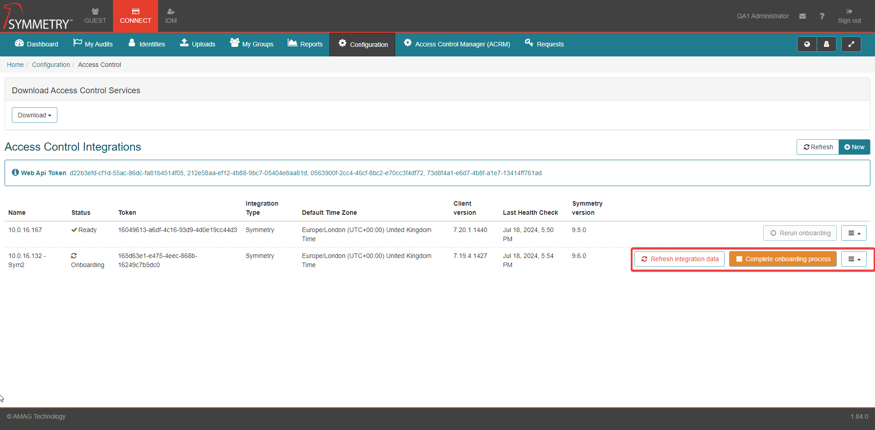This screenshot has height=430, width=875.
Task: Select the name 10.0.16.167
Action: [x=25, y=230]
